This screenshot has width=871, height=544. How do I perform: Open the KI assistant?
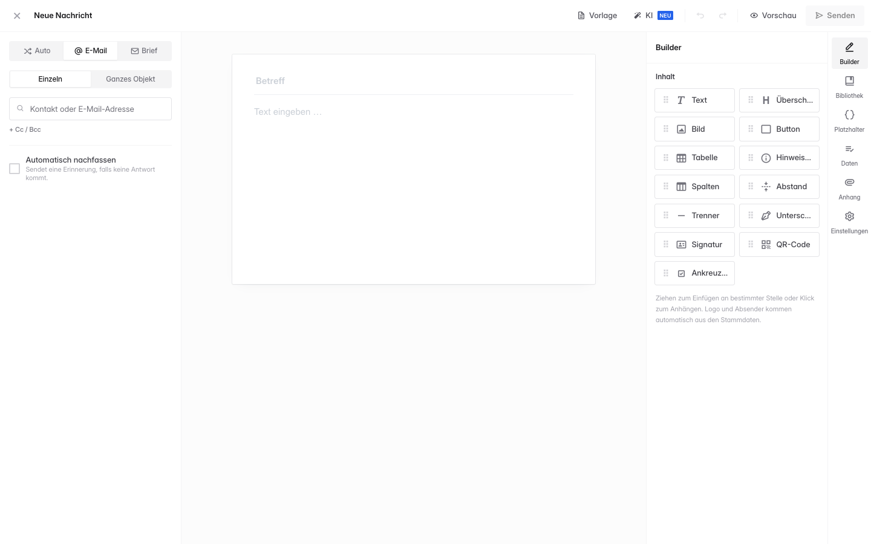(x=653, y=16)
